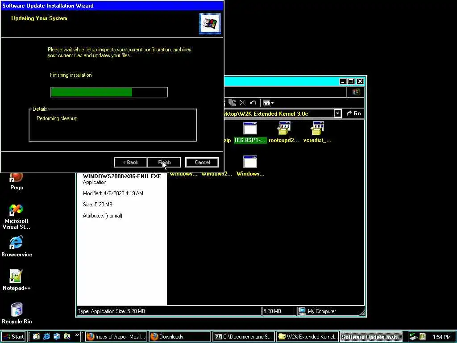Click the windows2... file name label
Viewport: 457px width, 343px height.
coord(217,174)
